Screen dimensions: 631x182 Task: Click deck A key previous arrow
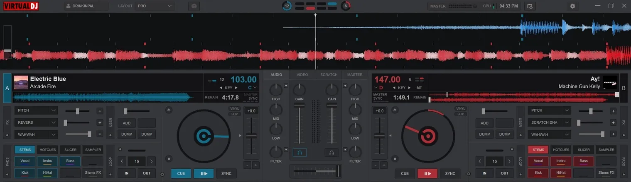221,88
